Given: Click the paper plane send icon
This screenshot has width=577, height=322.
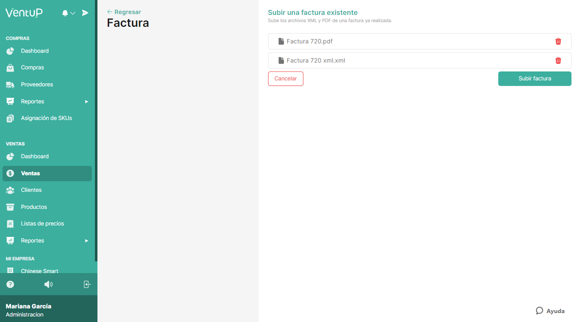Looking at the screenshot, I should pos(85,13).
